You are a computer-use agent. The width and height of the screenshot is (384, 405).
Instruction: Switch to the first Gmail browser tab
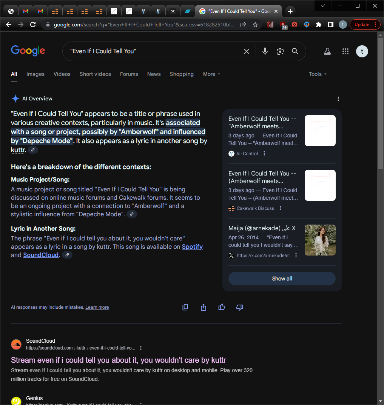(26, 11)
